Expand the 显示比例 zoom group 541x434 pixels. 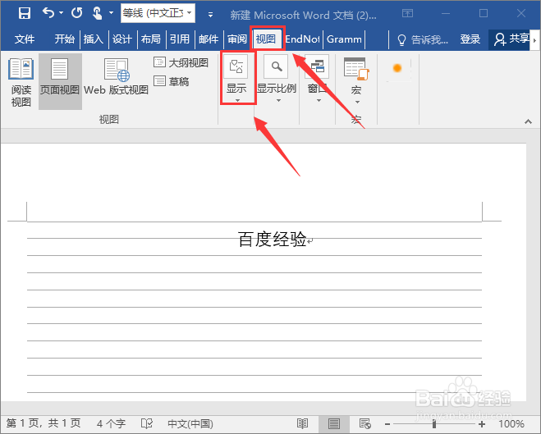(277, 79)
